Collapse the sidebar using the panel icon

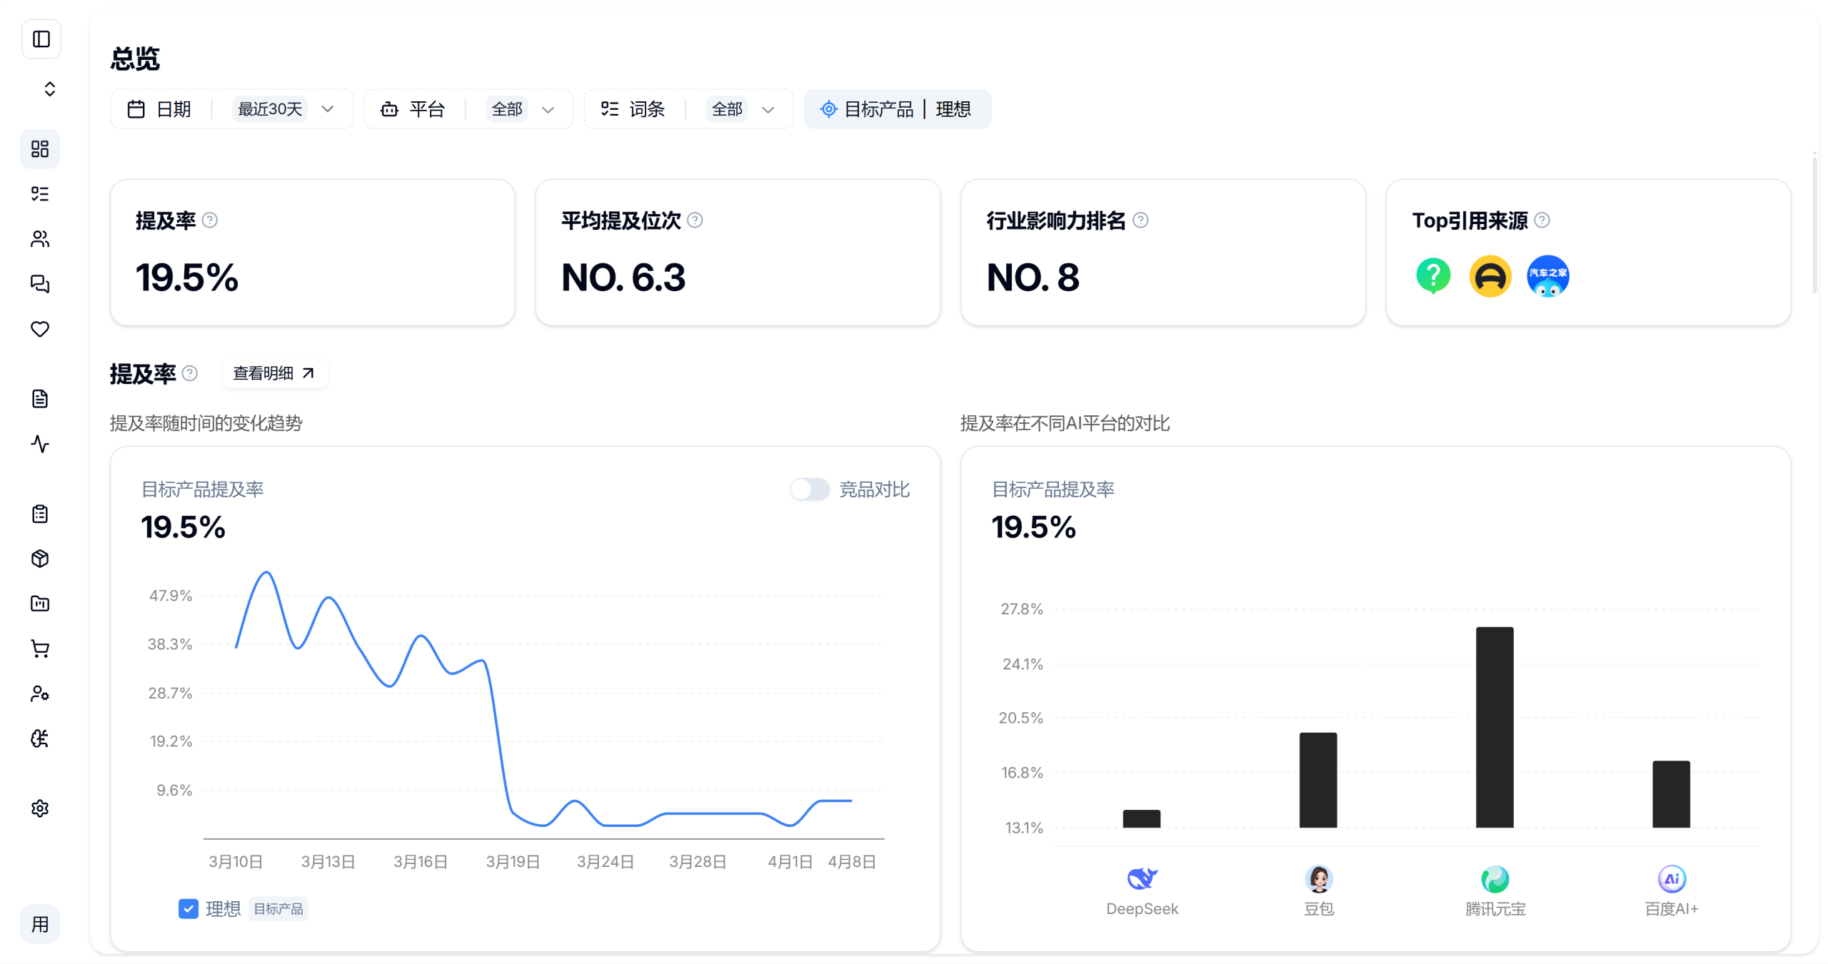[41, 39]
